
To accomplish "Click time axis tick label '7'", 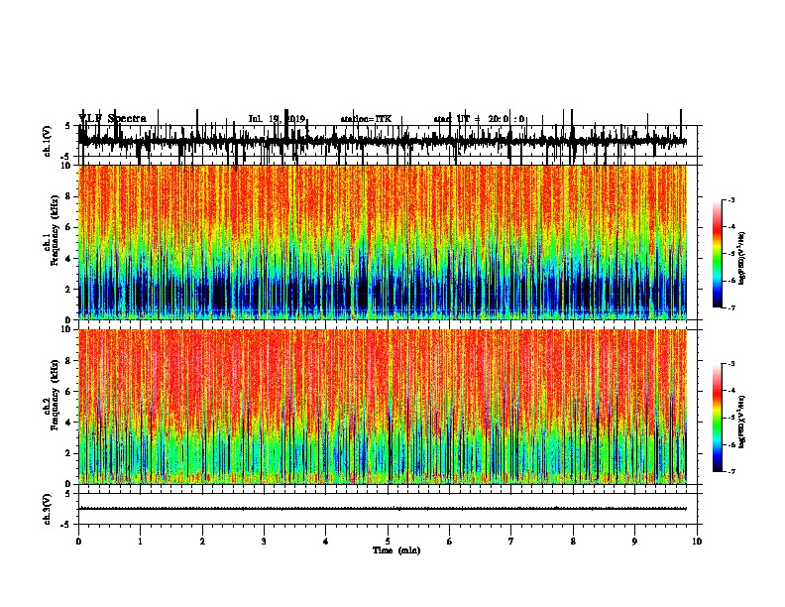I will pos(511,542).
